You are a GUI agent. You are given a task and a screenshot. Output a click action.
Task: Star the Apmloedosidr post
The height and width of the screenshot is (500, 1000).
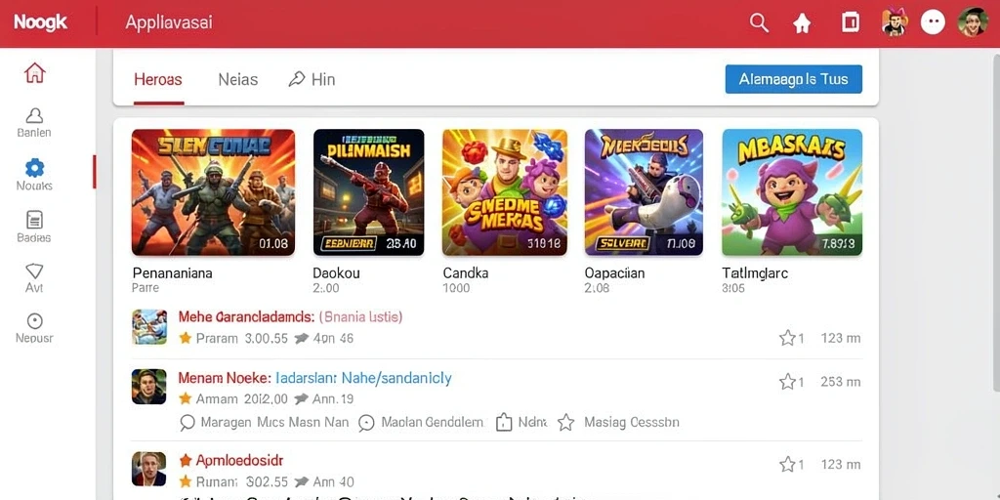pyautogui.click(x=787, y=464)
